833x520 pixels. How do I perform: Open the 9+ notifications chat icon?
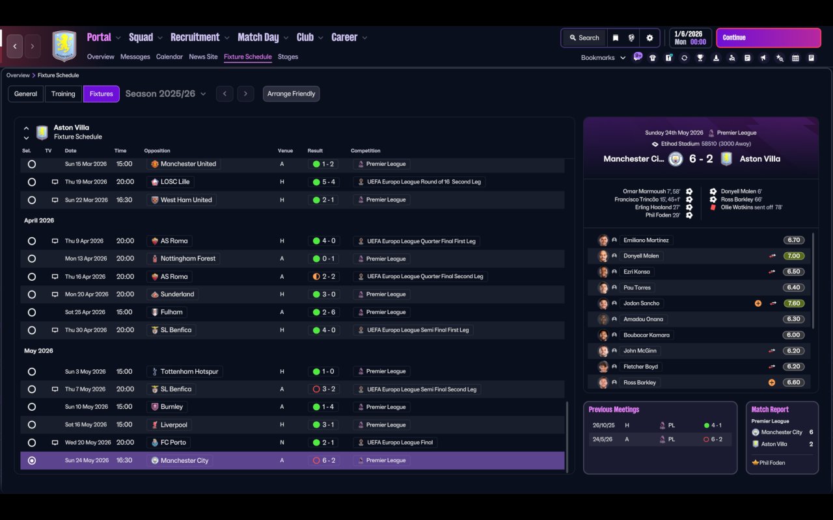tap(638, 57)
